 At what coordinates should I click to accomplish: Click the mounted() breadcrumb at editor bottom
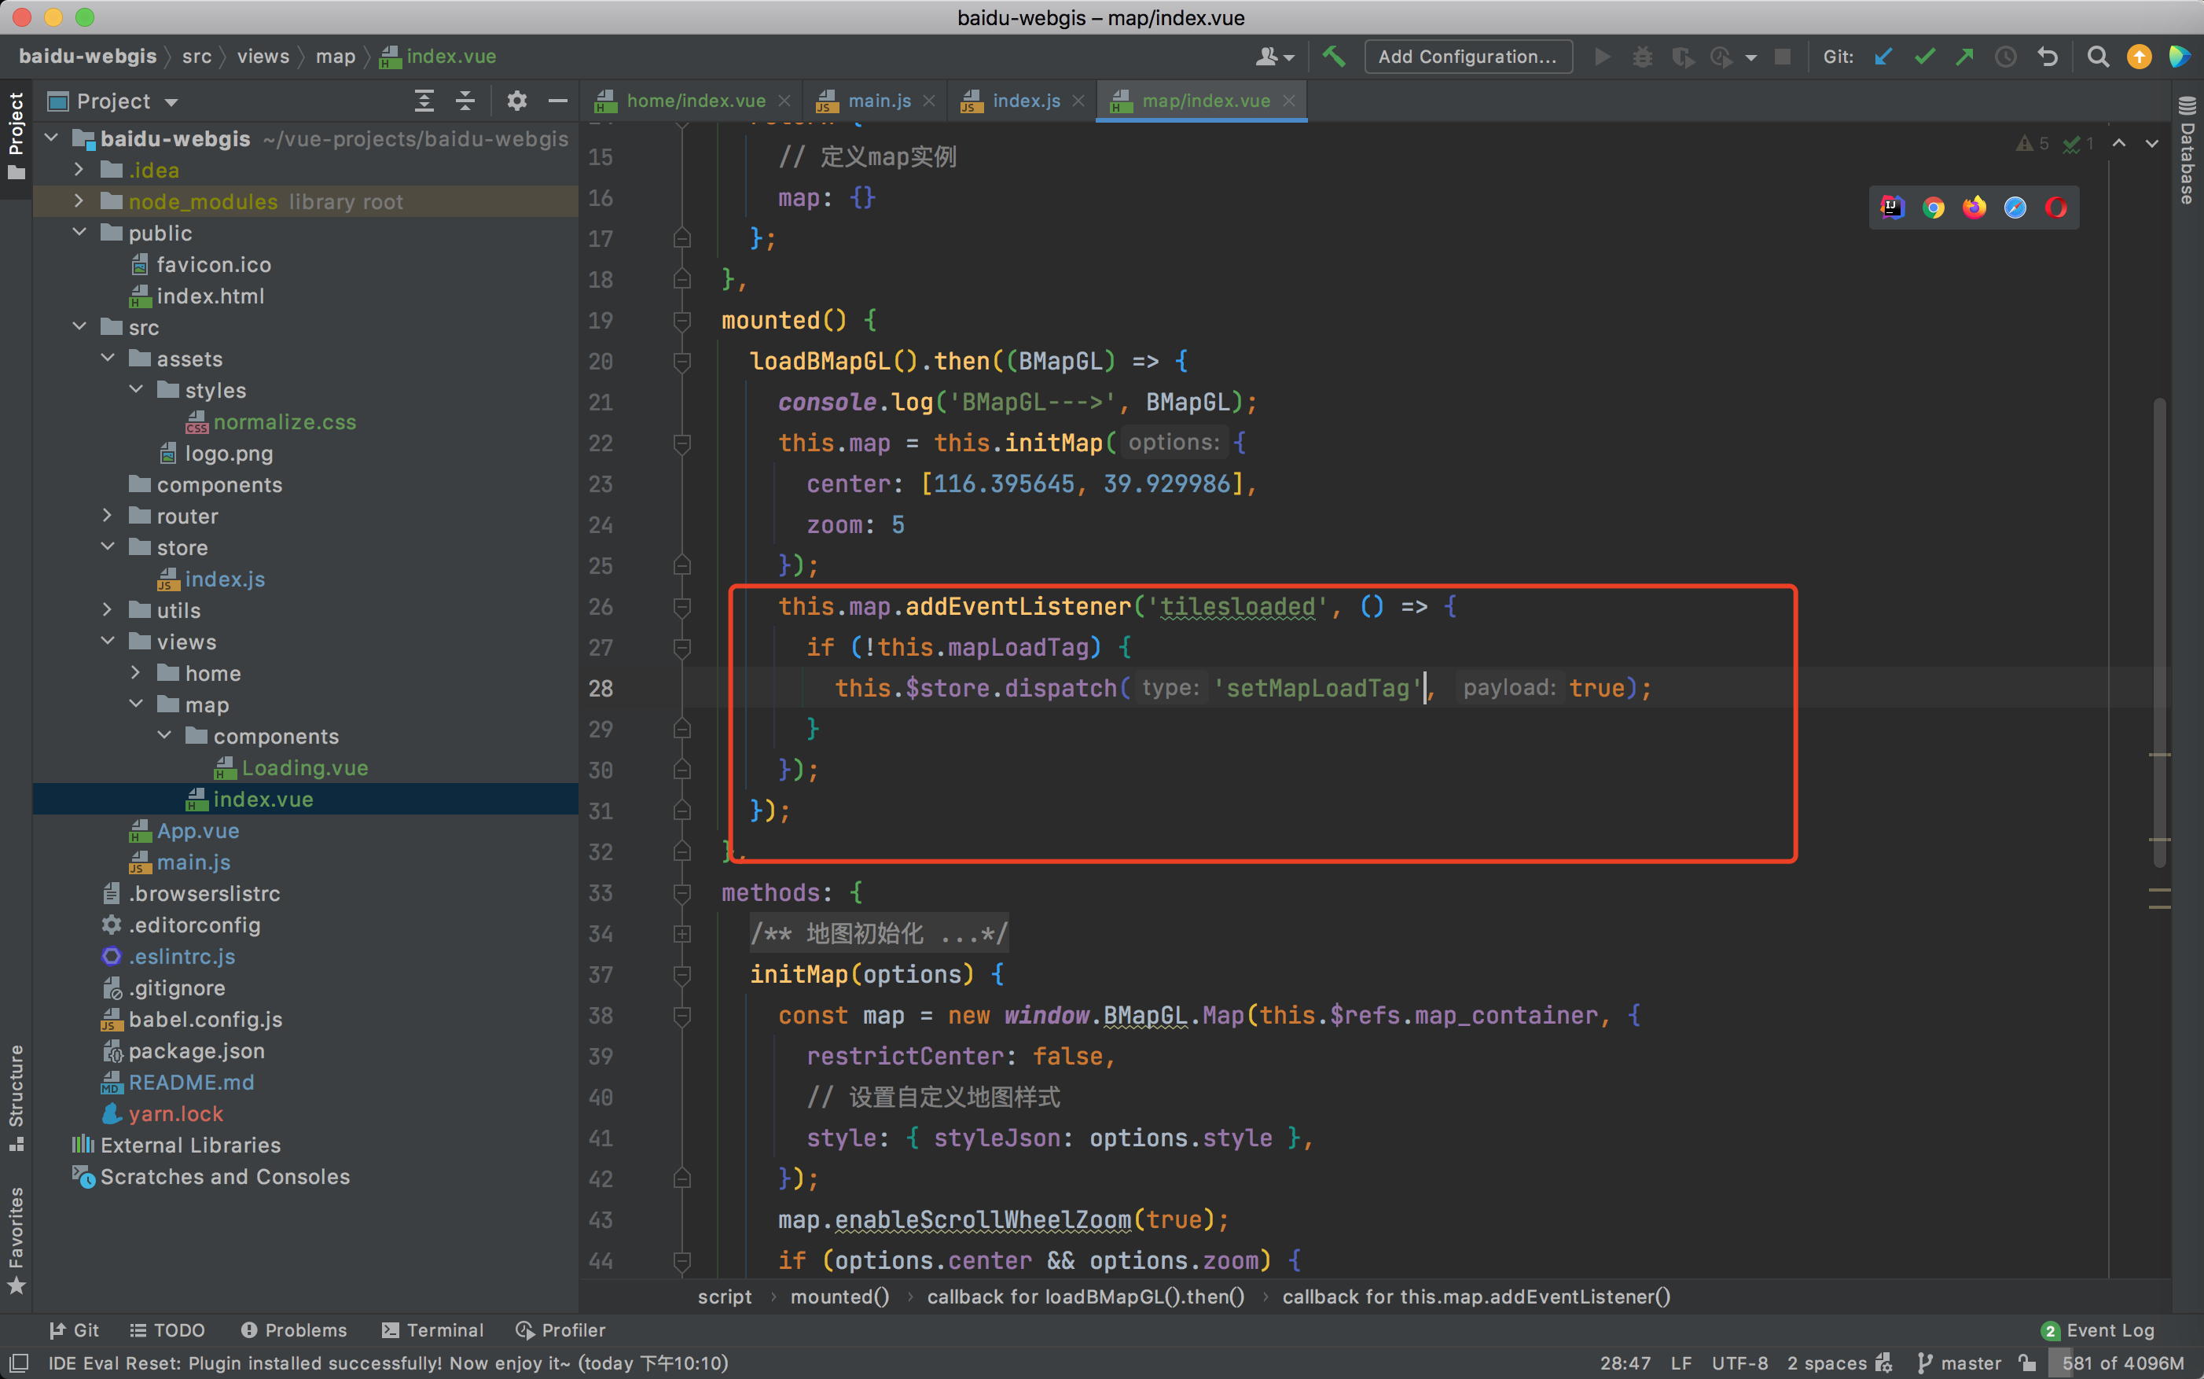(839, 1296)
